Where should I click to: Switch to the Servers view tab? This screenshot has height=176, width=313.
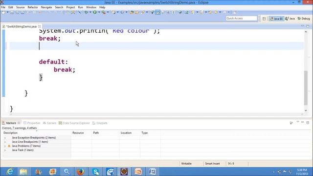tap(49, 123)
